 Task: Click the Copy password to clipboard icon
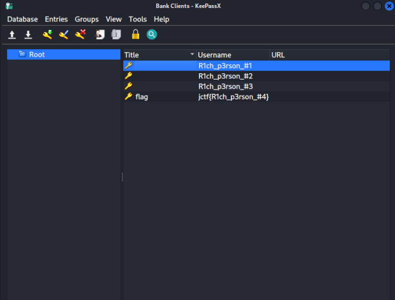click(x=116, y=35)
